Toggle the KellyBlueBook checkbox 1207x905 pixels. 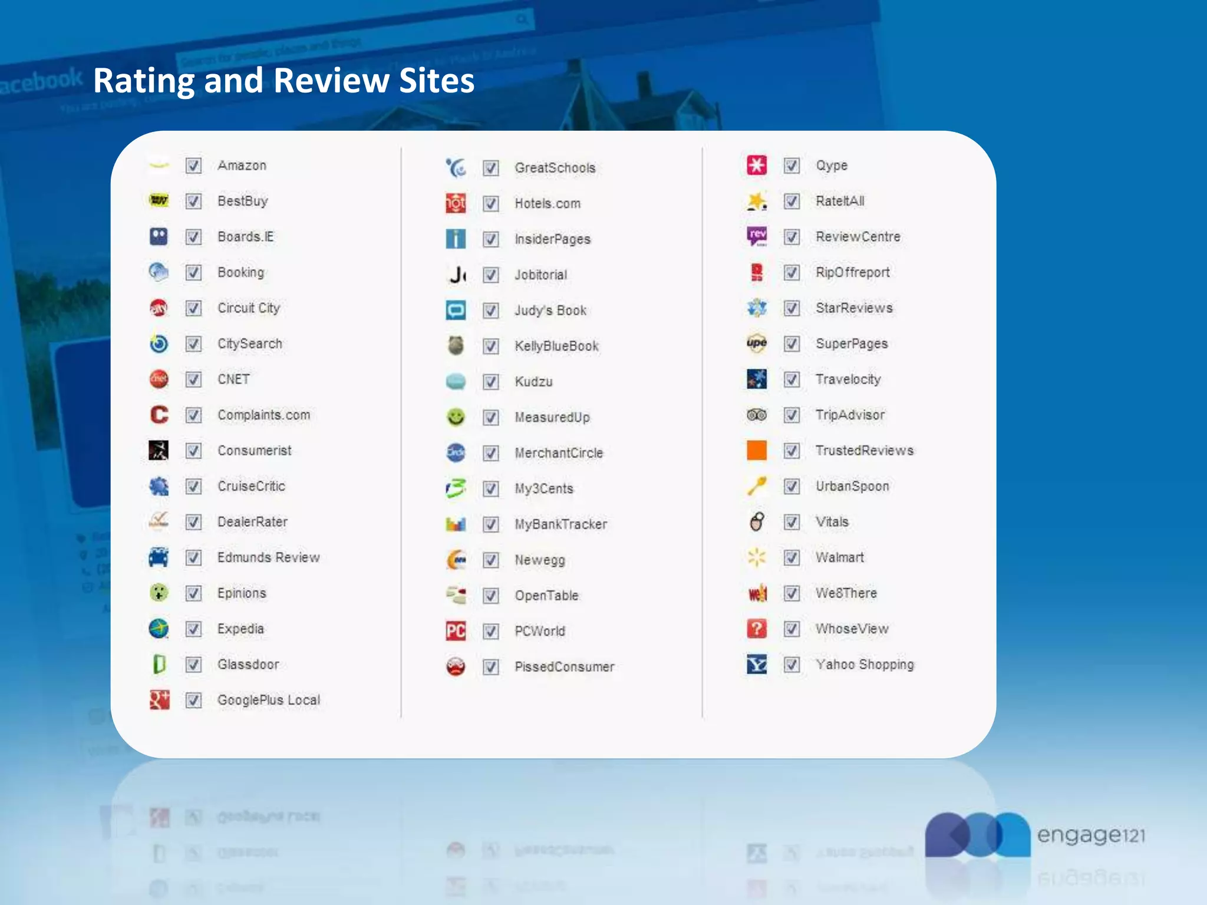490,346
